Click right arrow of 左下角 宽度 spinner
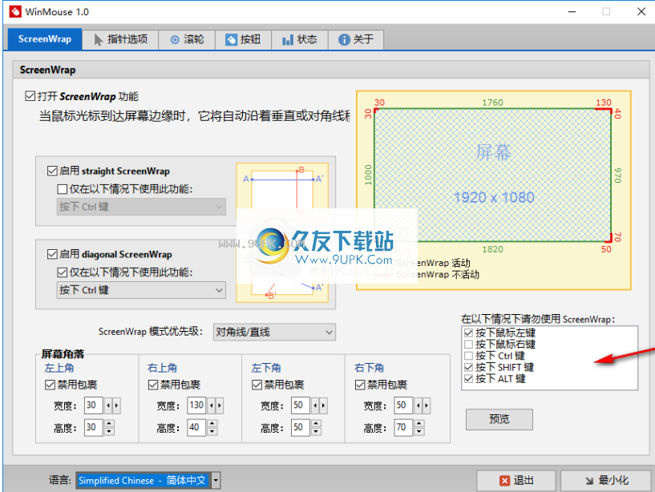Viewport: 655px width, 492px height. (323, 405)
